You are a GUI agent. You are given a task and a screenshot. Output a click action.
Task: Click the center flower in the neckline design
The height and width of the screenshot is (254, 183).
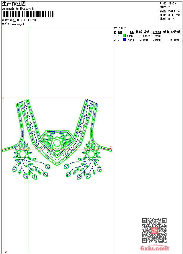click(56, 143)
